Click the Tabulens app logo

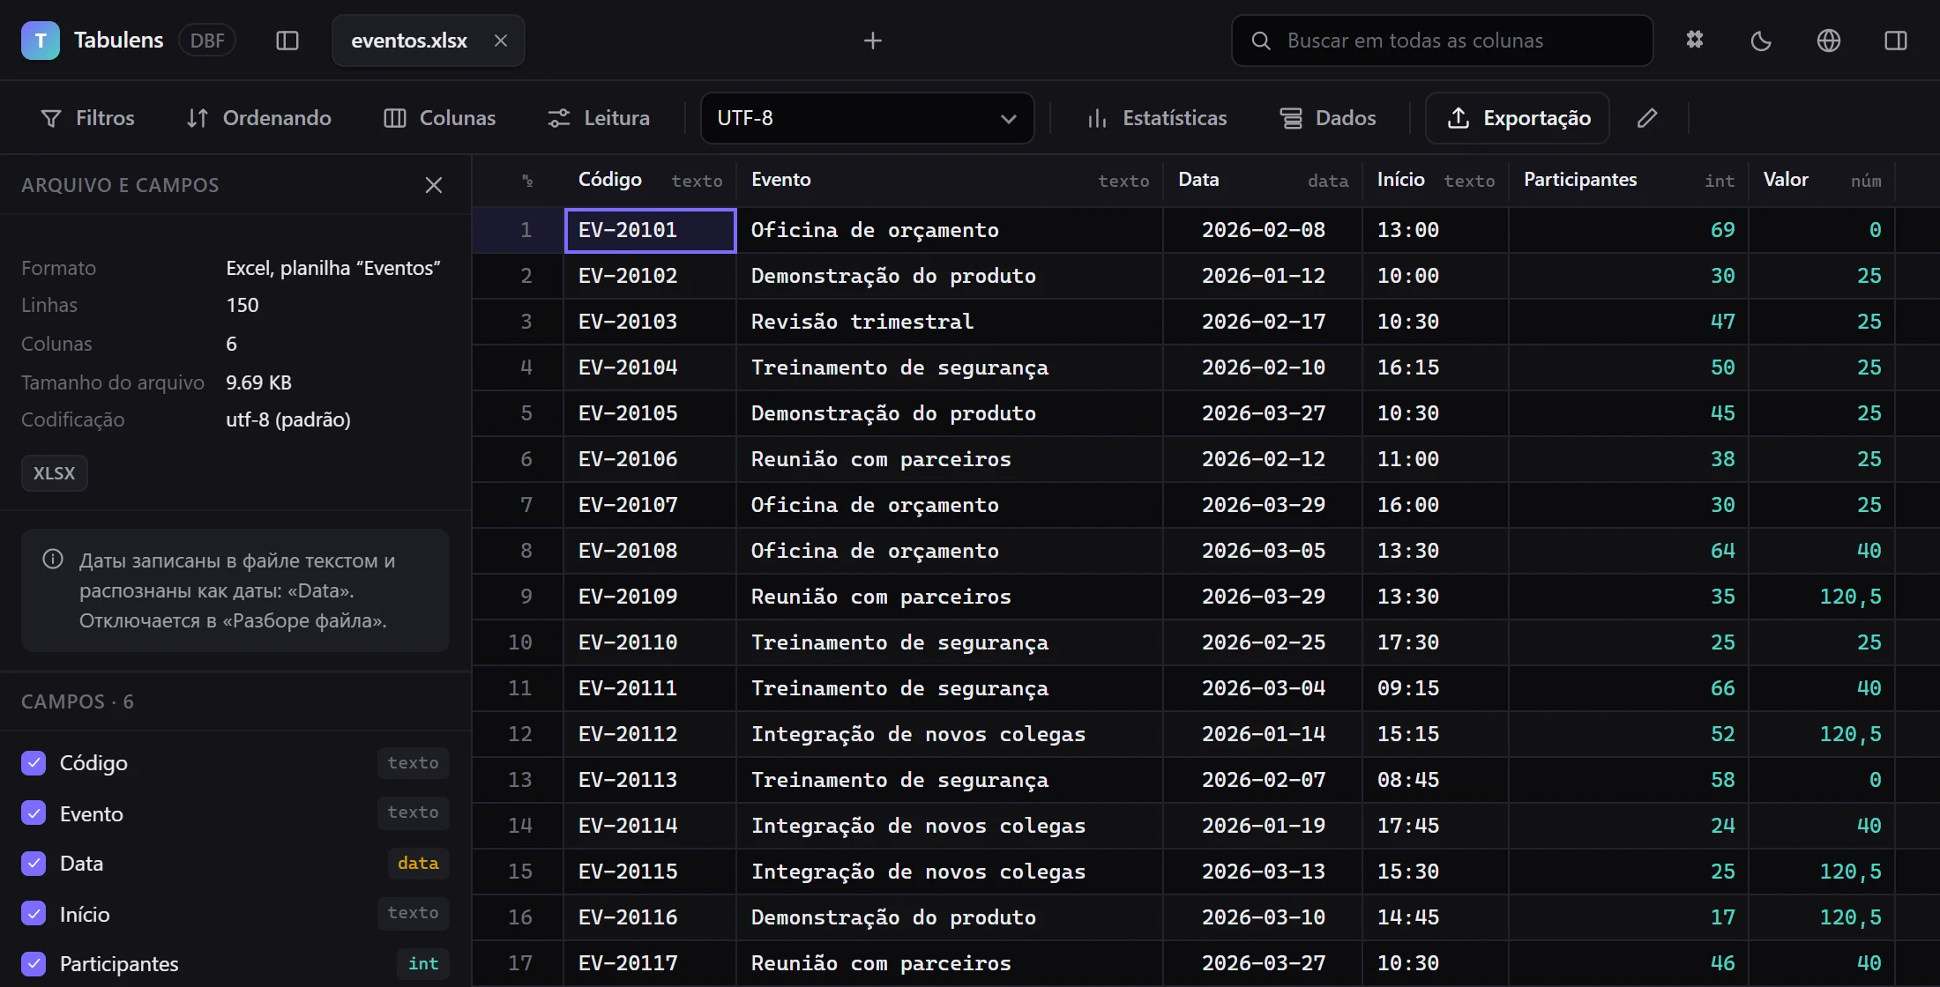click(x=41, y=41)
